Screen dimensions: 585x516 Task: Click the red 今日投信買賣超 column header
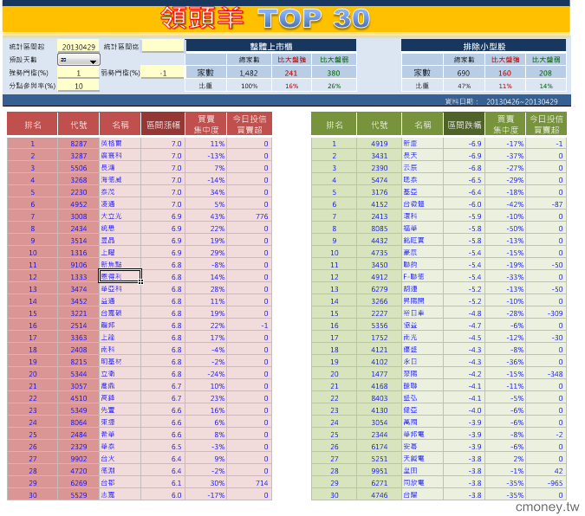point(250,125)
